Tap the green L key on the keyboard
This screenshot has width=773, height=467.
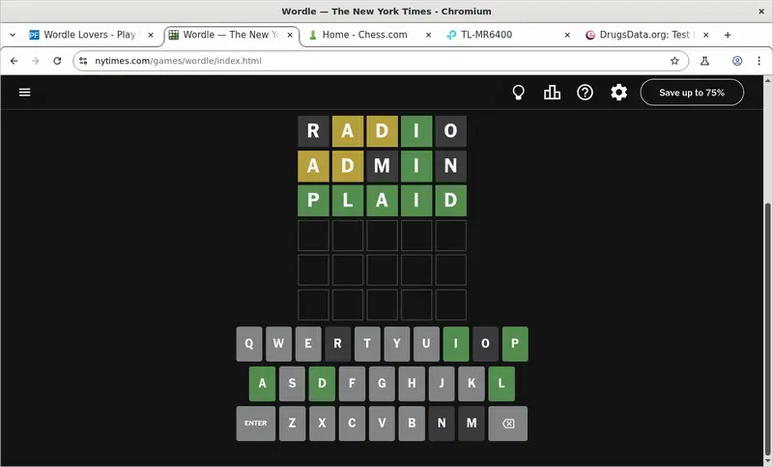501,383
